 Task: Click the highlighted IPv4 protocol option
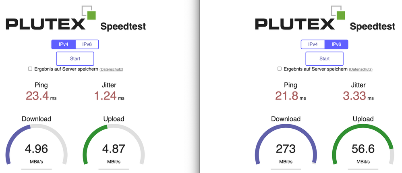pos(64,44)
